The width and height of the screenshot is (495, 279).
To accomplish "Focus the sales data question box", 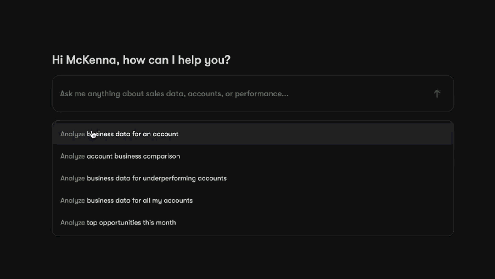I will [241, 94].
